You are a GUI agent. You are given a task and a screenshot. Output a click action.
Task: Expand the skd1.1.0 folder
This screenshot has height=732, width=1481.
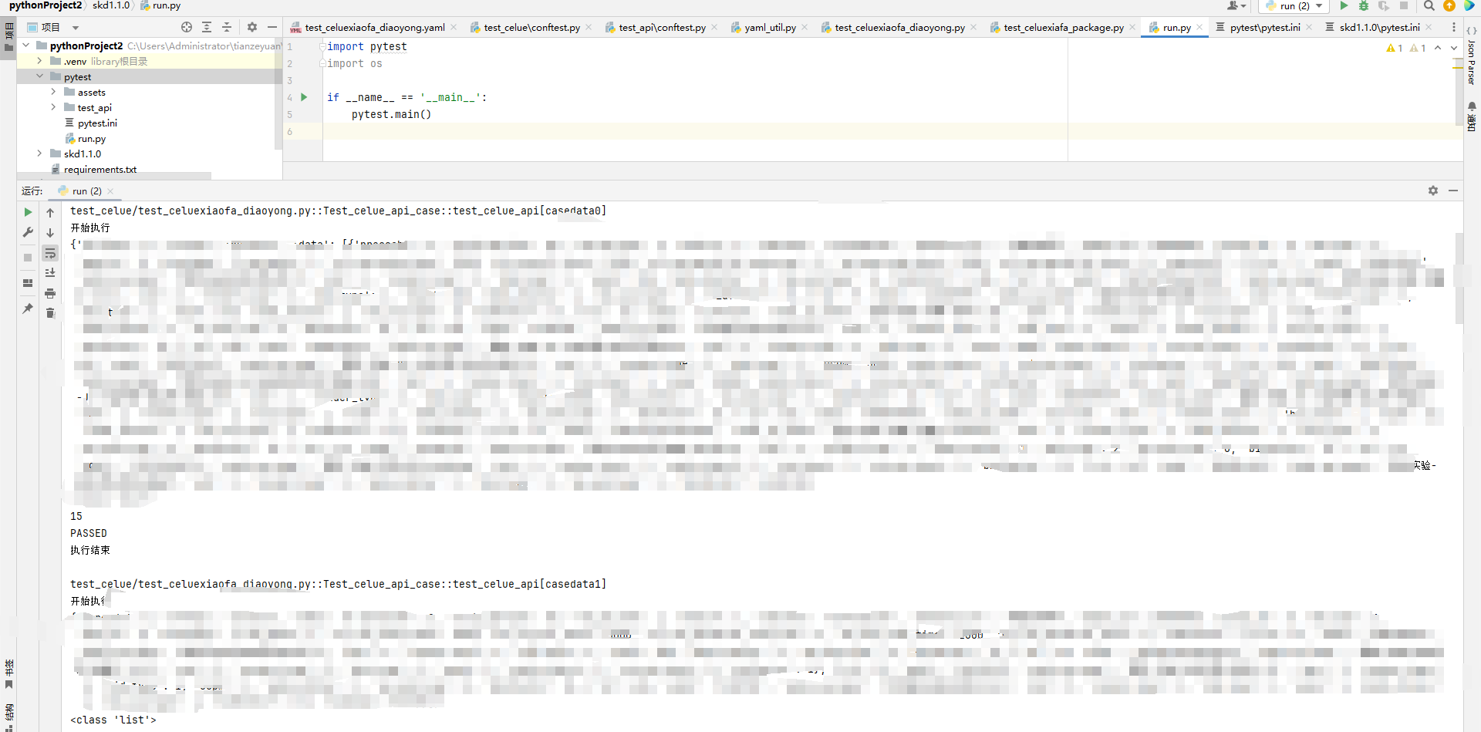pyautogui.click(x=39, y=153)
